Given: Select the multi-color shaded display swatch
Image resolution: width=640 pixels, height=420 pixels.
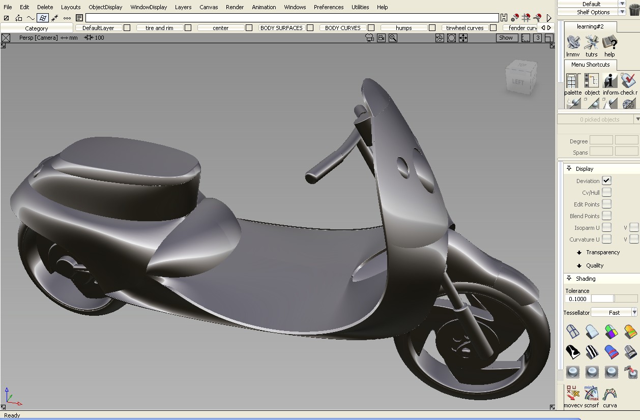Looking at the screenshot, I should coord(610,331).
